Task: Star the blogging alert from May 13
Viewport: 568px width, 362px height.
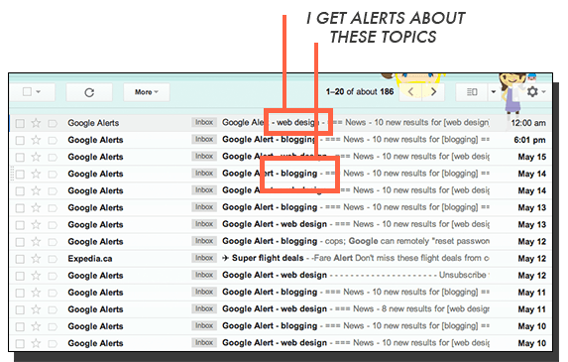Action: click(x=36, y=208)
